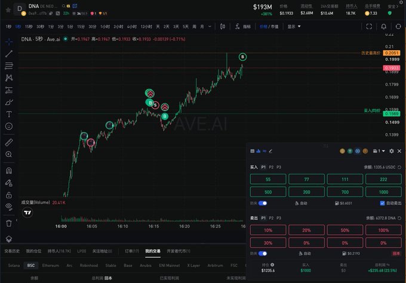This screenshot has height=283, width=406.
Task: Toggle lock all drawings
Action: pos(9,195)
